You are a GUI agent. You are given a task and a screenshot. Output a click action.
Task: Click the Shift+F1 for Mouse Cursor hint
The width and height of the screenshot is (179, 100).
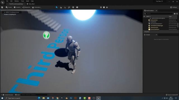coord(11,12)
